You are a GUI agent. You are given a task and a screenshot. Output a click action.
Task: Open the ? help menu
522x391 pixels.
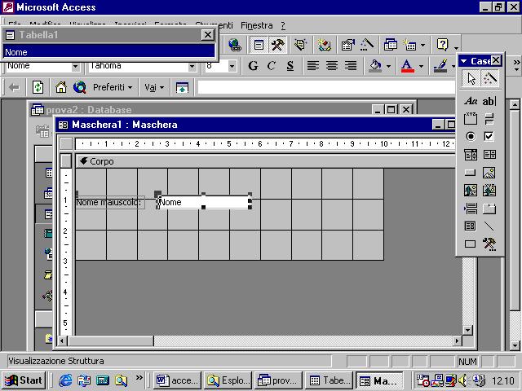click(283, 25)
